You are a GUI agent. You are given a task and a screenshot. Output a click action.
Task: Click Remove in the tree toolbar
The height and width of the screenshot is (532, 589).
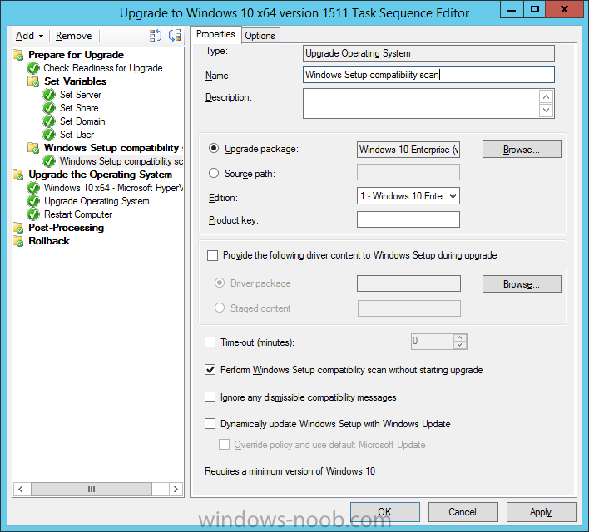pos(73,36)
